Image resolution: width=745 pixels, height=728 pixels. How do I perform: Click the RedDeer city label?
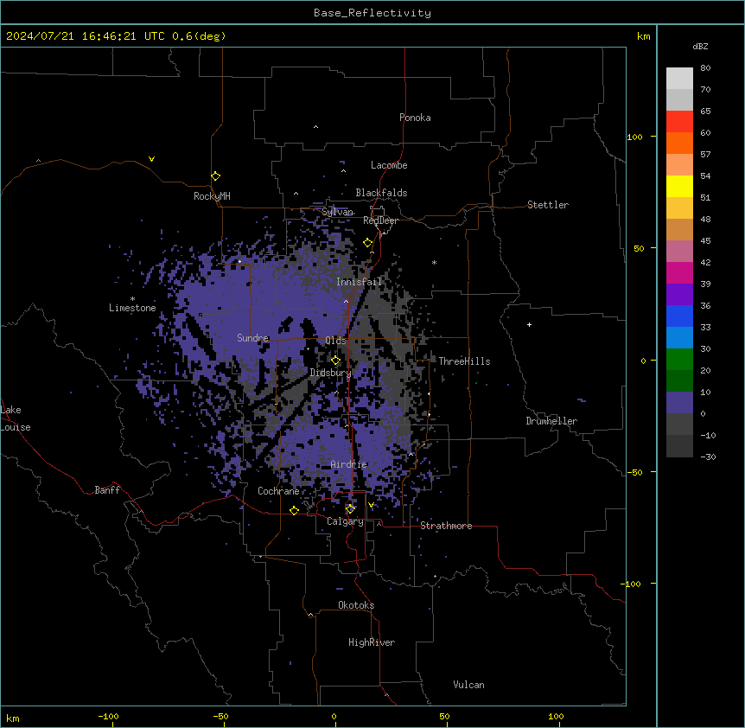click(x=380, y=220)
